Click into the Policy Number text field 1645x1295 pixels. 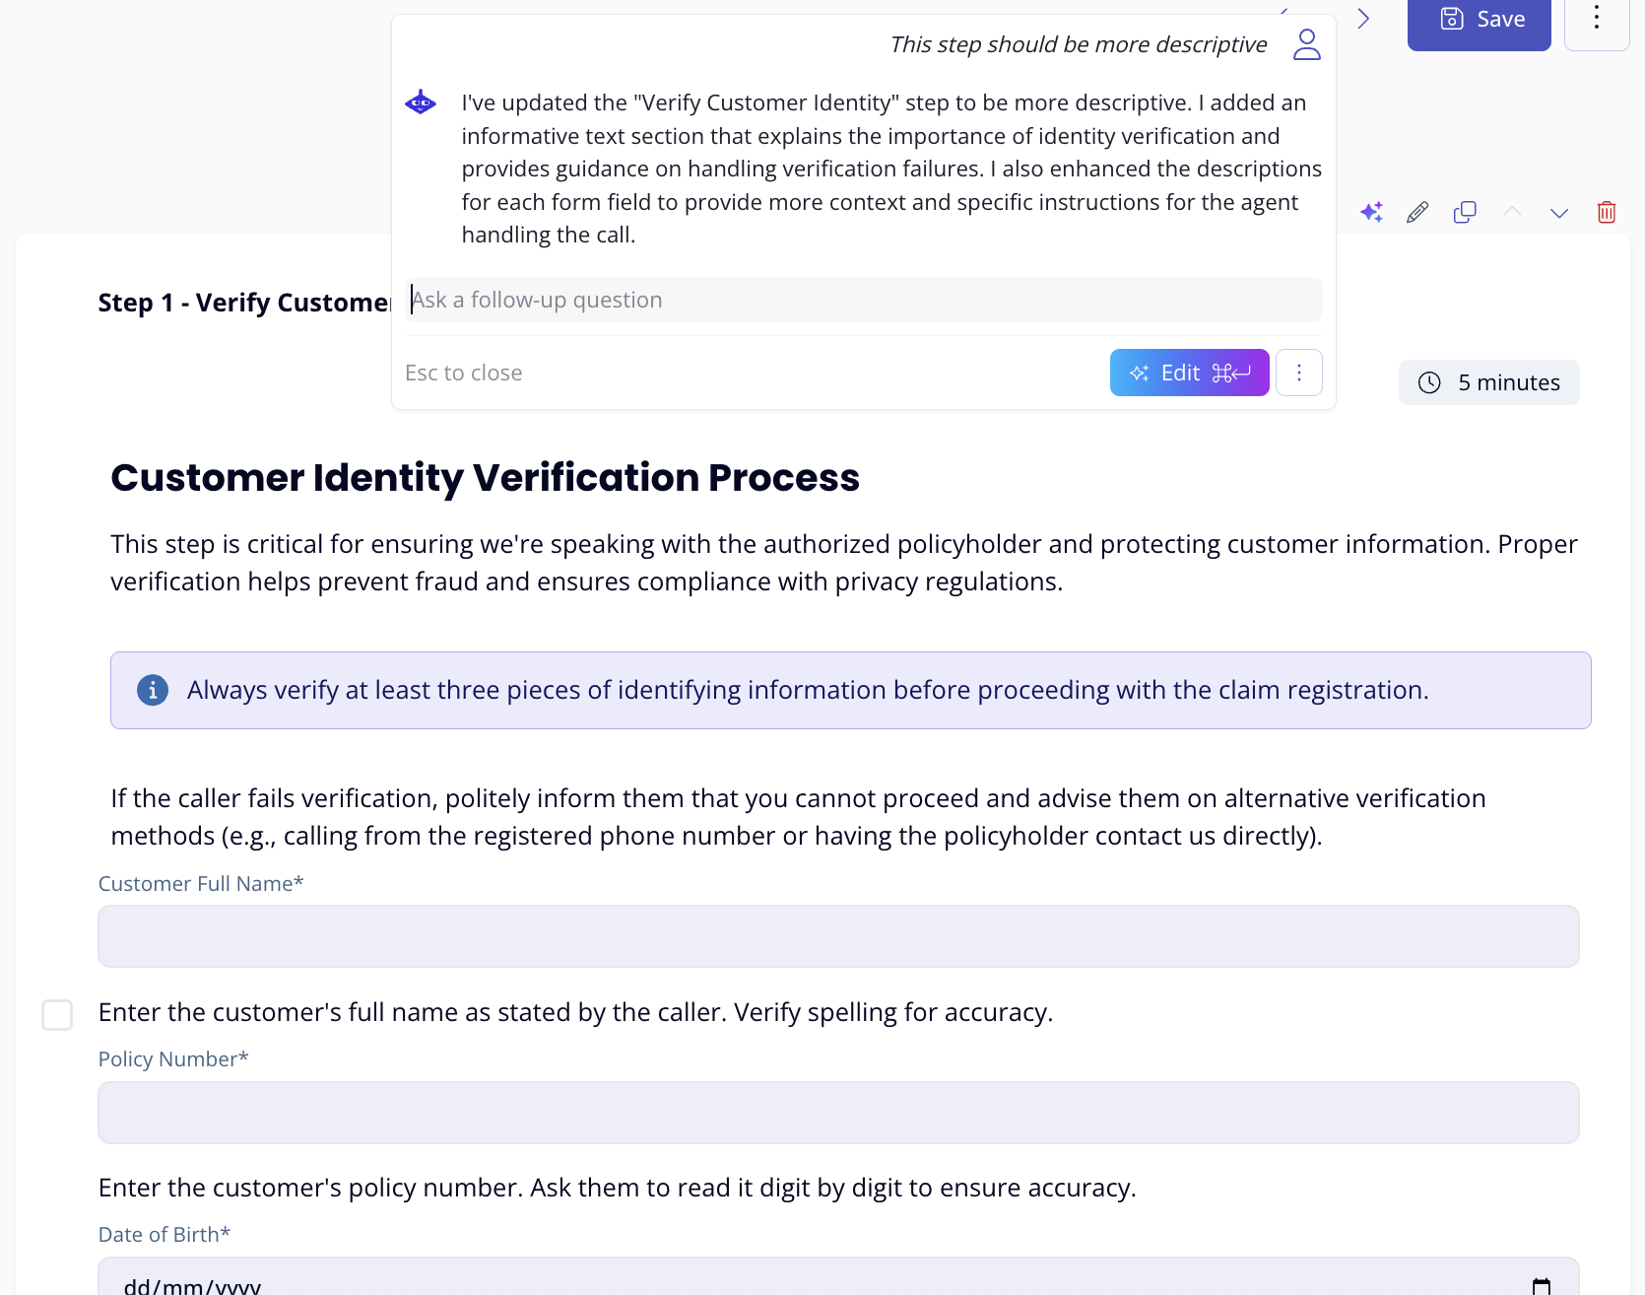pos(838,1113)
